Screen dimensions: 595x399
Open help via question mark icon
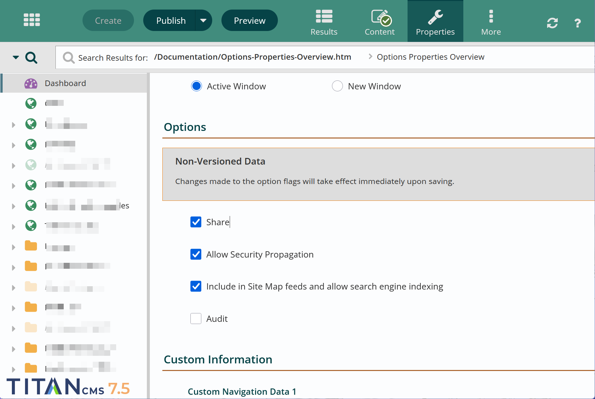tap(577, 23)
